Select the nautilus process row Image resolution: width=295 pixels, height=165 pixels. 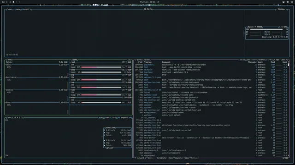pyautogui.click(x=211, y=70)
